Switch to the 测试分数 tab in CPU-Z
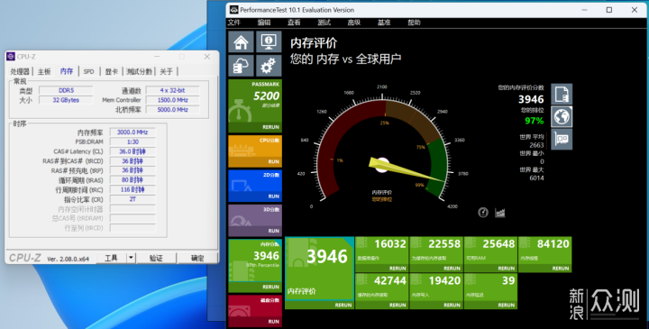 tap(139, 71)
